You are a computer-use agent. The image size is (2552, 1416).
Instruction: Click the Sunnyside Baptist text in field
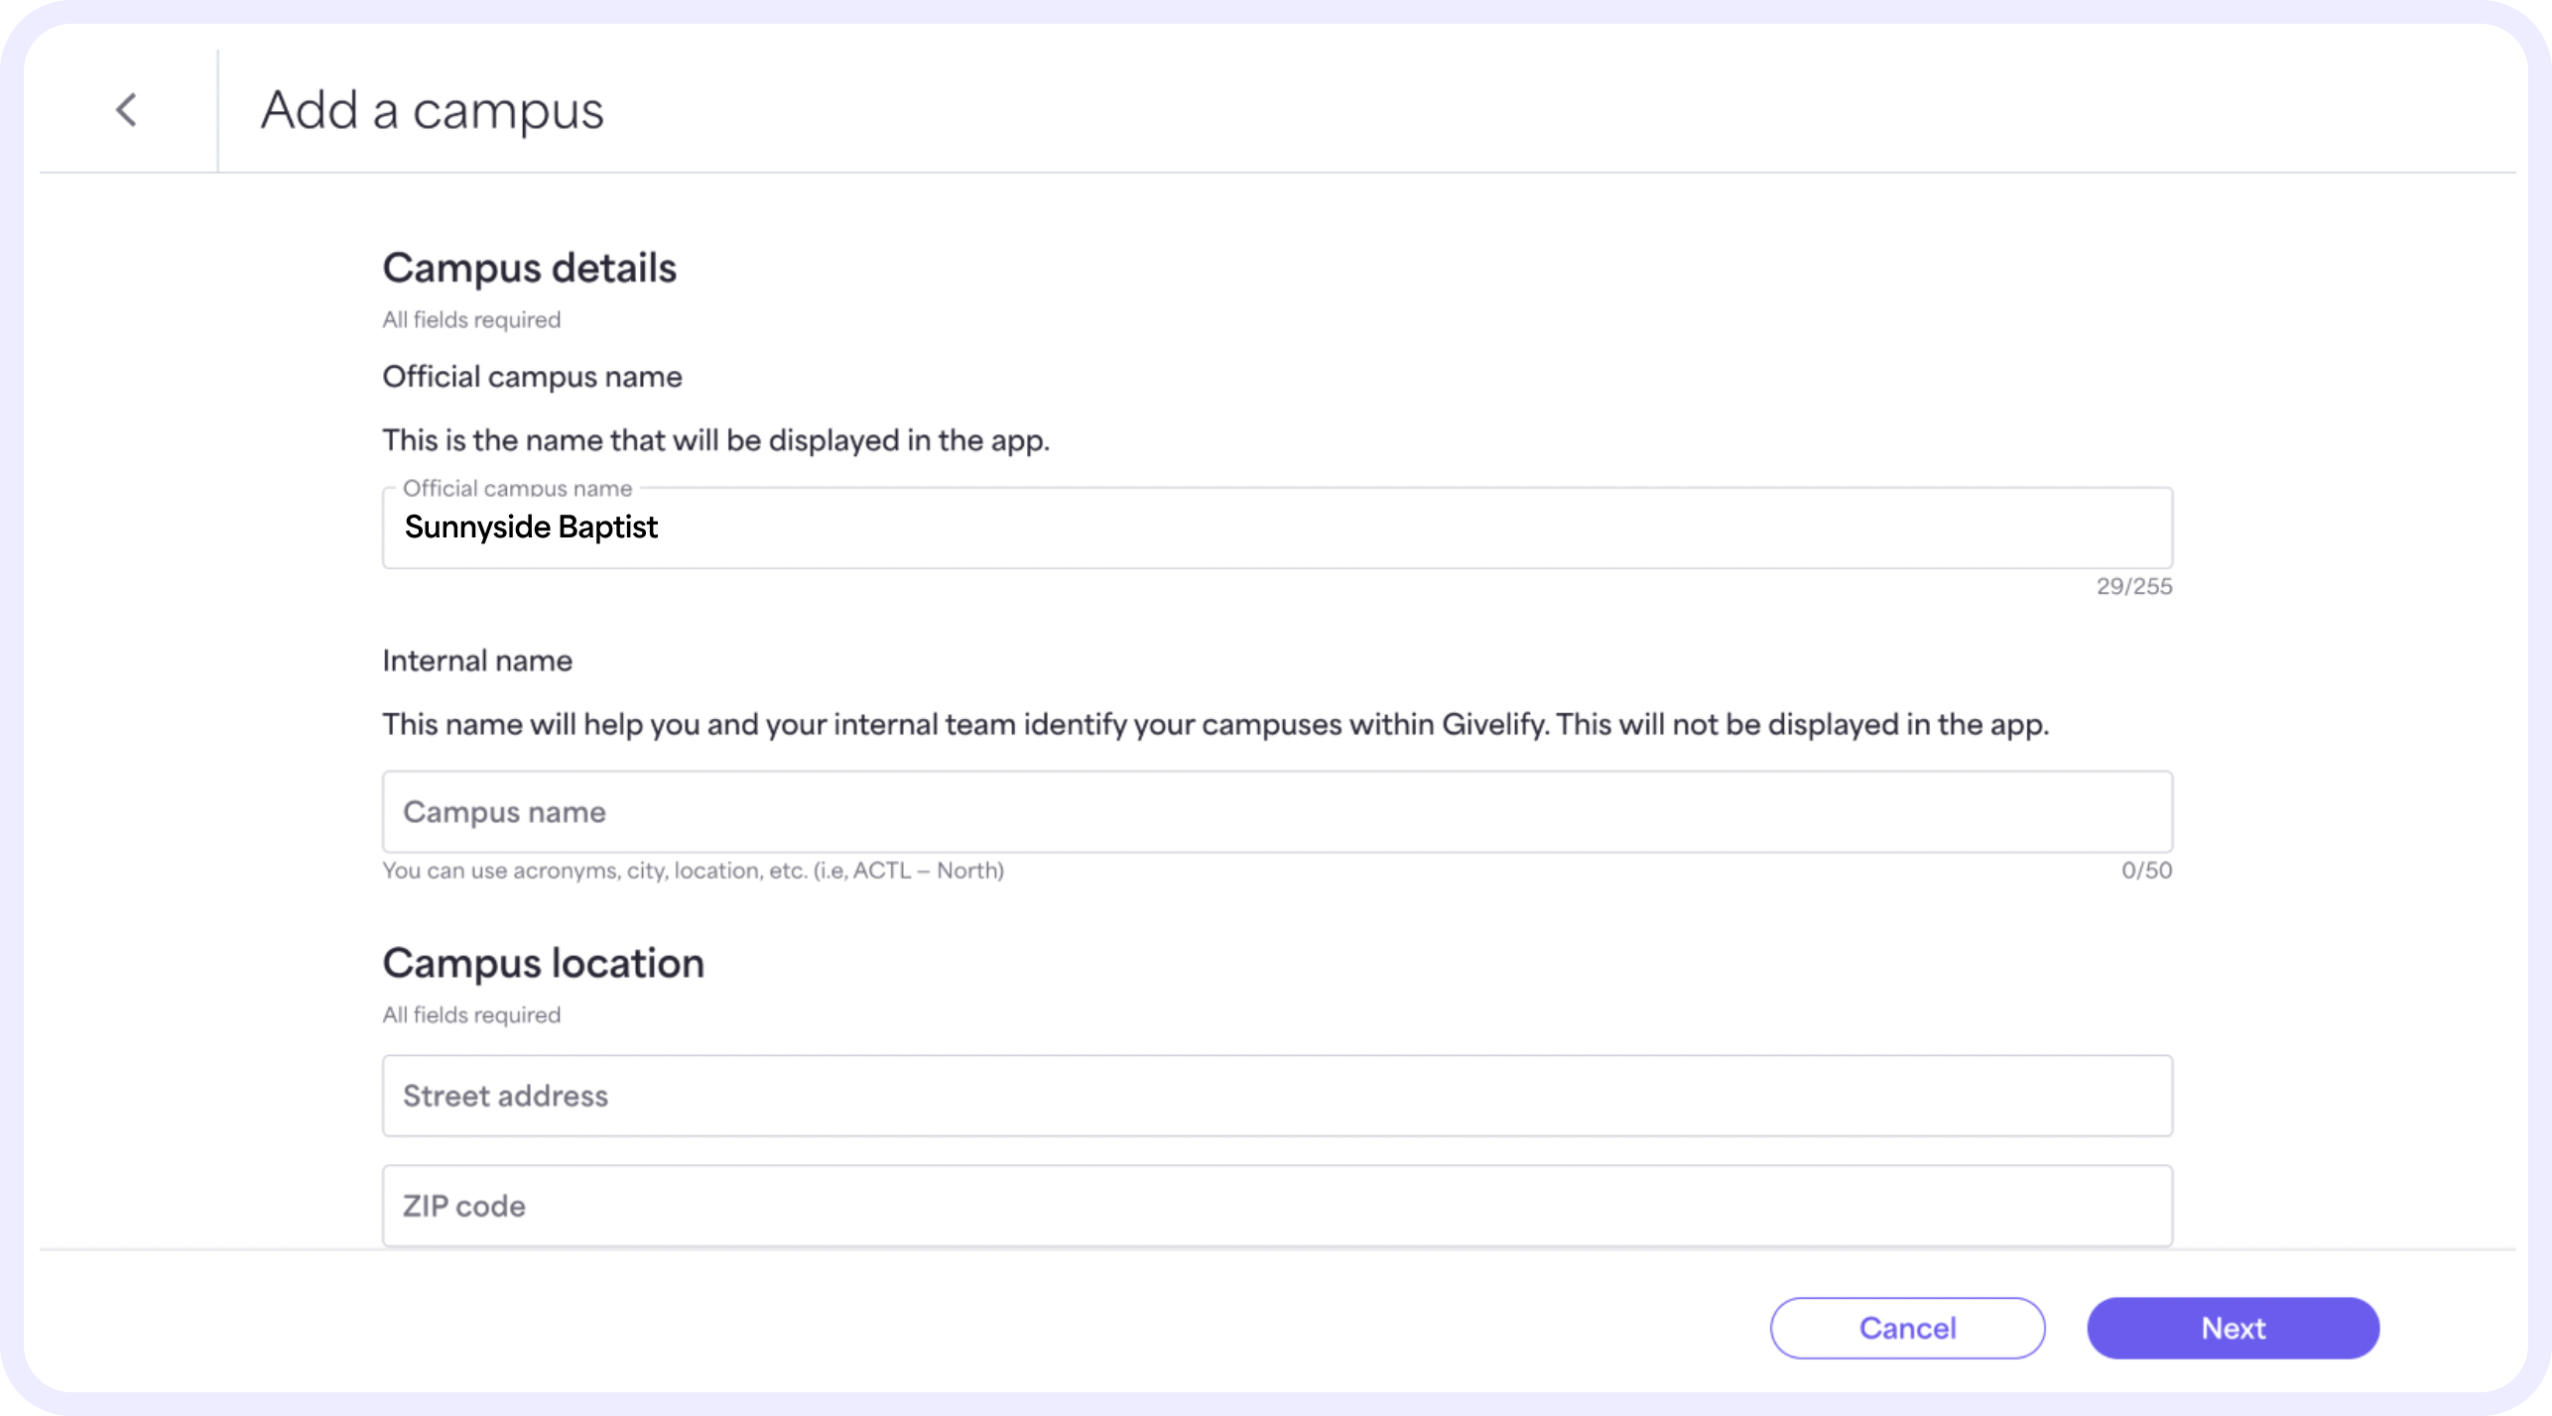(x=531, y=527)
